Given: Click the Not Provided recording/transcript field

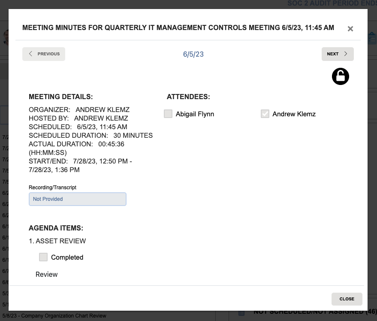Looking at the screenshot, I should tap(77, 199).
